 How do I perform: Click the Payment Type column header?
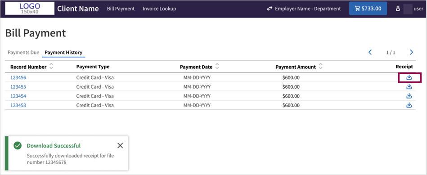(x=93, y=67)
